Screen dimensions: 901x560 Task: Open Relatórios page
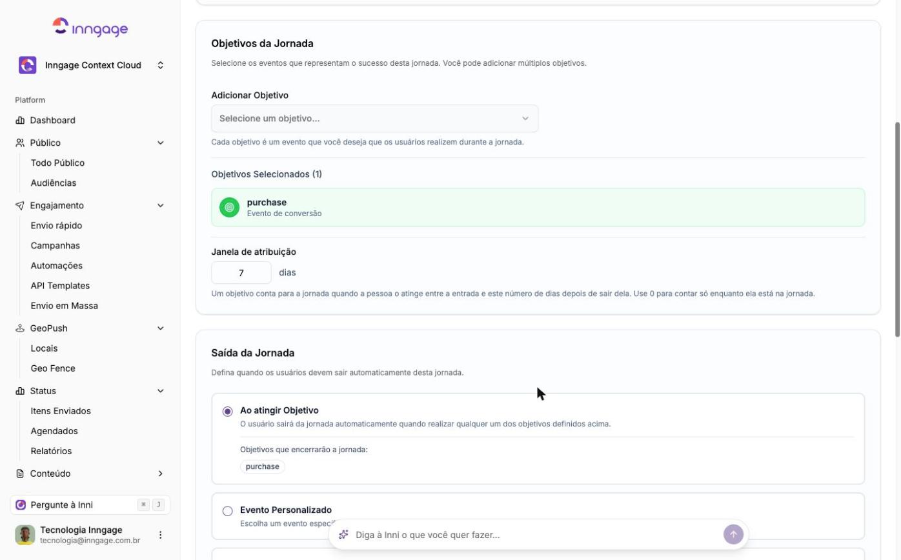click(51, 451)
